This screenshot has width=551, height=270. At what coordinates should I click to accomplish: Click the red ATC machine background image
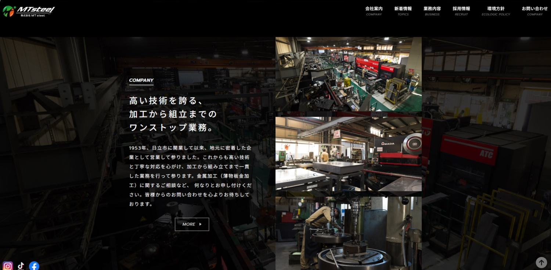(485, 154)
